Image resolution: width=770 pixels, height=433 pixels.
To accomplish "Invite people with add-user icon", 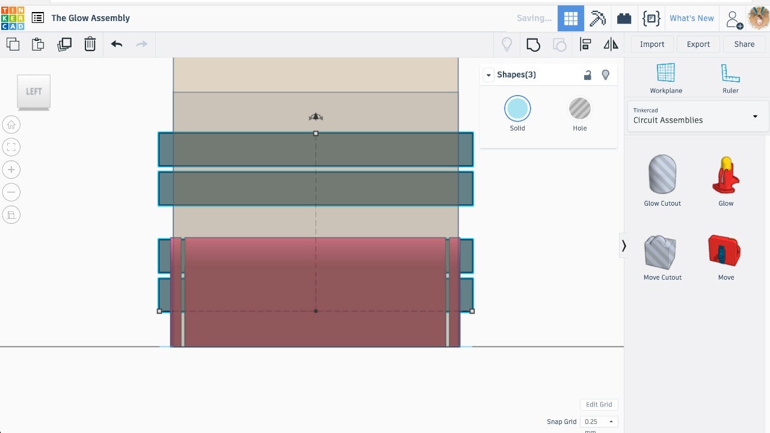I will pyautogui.click(x=735, y=19).
